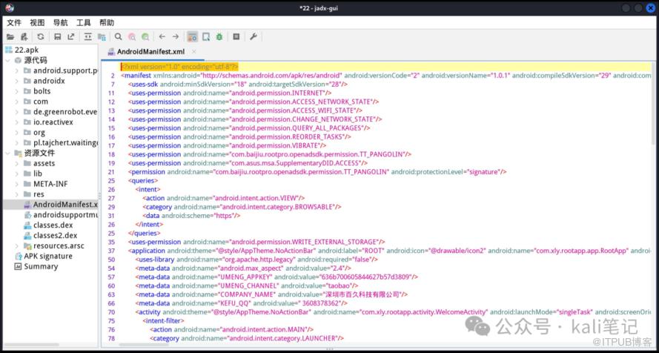The height and width of the screenshot is (353, 659).
Task: Start the green bug debugger icon
Action: [x=219, y=36]
